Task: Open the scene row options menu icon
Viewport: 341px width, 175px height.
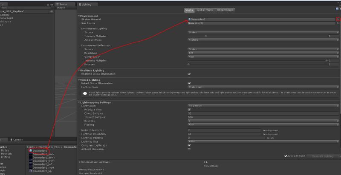Action: tap(51, 11)
